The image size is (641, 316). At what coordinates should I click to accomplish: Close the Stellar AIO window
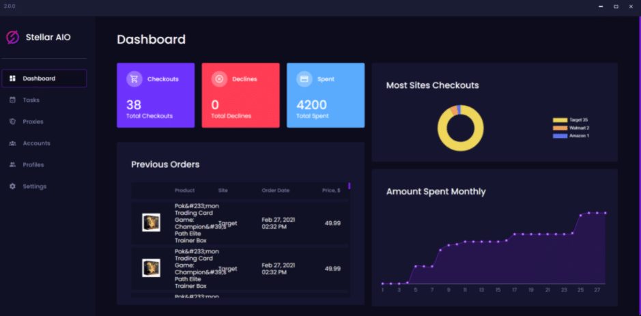click(x=631, y=7)
